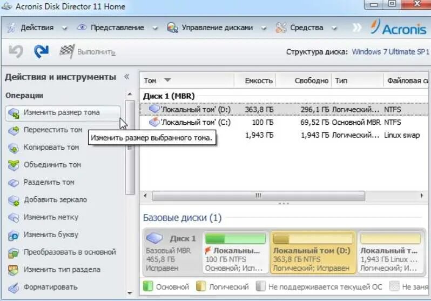431x301 pixels.
Task: Click the Изменить метку icon
Action: pos(14,218)
